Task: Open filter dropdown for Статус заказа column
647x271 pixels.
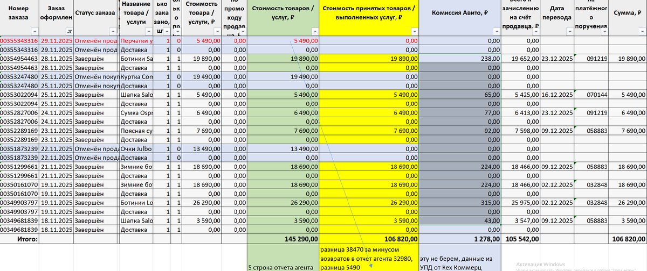Action: click(x=112, y=32)
